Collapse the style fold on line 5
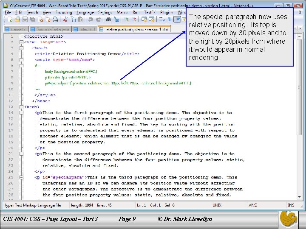The image size is (306, 229). coord(21,60)
